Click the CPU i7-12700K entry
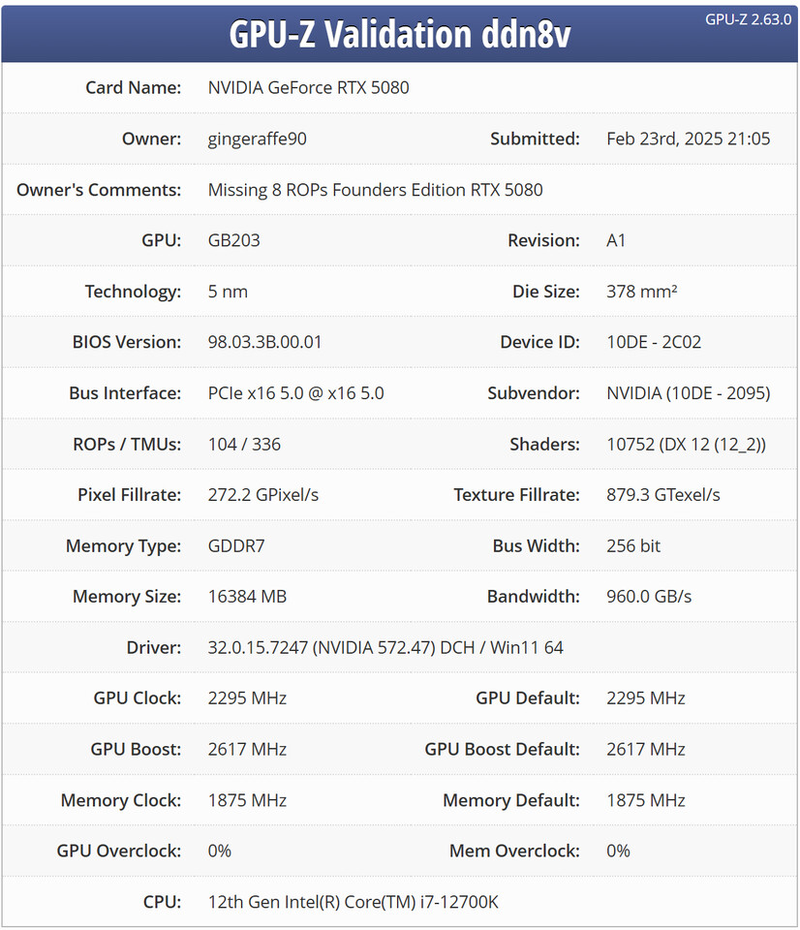This screenshot has width=800, height=930. (x=353, y=902)
